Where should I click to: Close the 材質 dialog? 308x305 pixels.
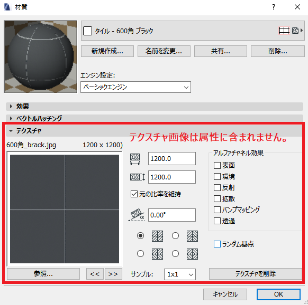click(297, 7)
